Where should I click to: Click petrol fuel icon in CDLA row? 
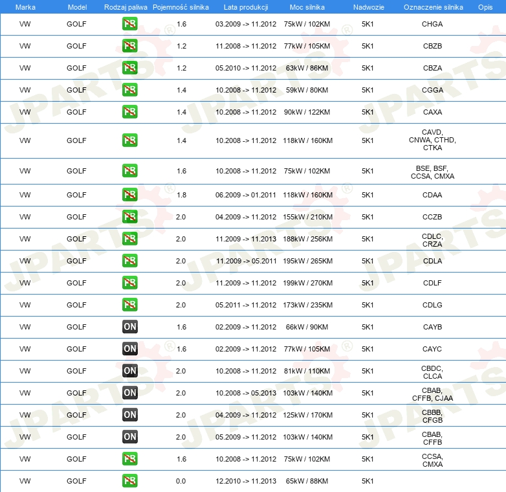129,260
